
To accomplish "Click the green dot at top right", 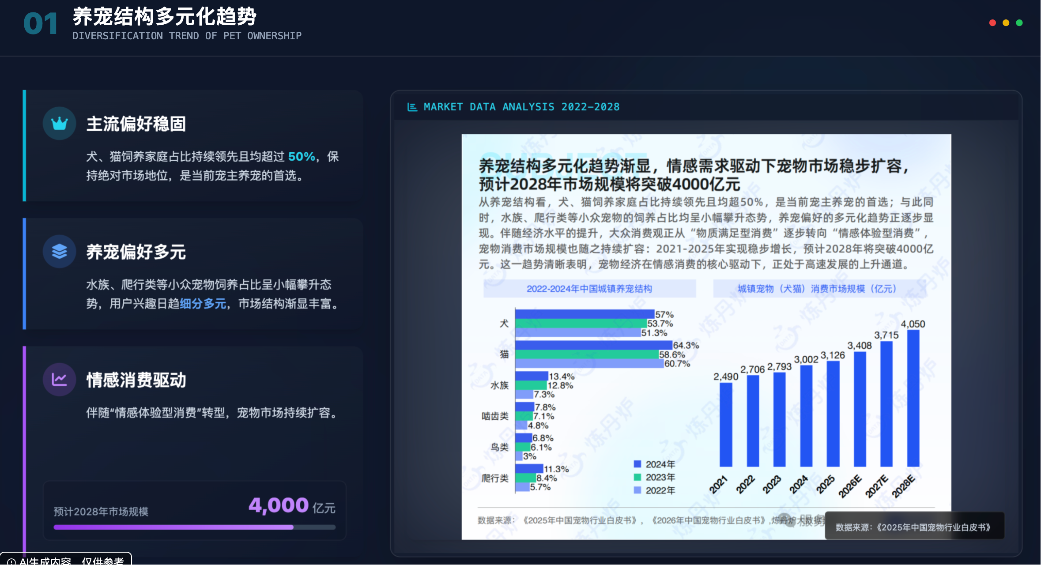I will [x=1019, y=23].
